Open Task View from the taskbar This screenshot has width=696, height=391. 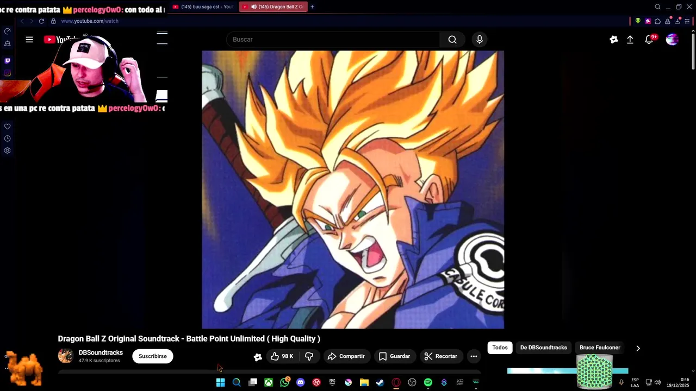[252, 382]
